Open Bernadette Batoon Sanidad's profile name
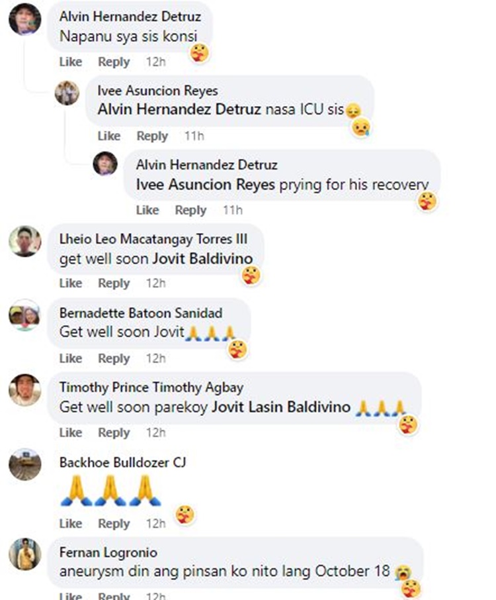Screen dimensions: 496x600 pos(141,313)
